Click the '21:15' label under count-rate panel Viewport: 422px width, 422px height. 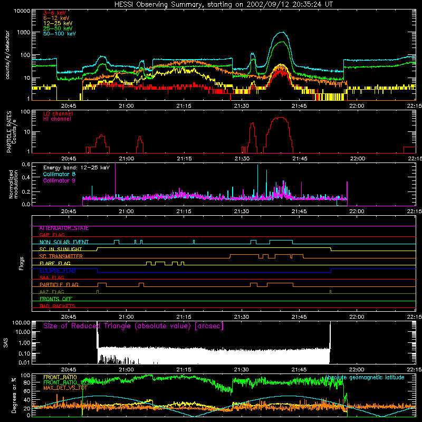coord(184,106)
